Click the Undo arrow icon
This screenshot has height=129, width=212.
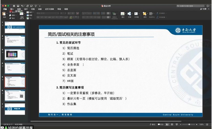tap(22, 6)
